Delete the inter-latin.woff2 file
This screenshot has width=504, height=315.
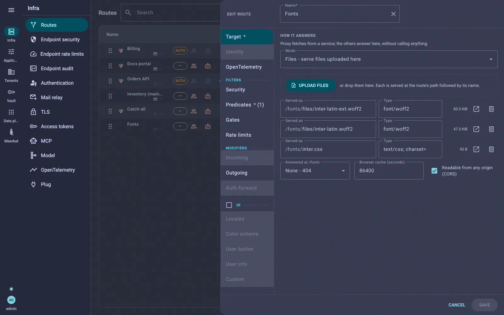click(491, 129)
